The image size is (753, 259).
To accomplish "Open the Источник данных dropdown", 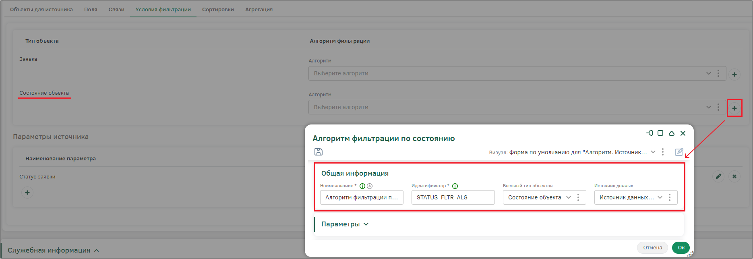I will tap(660, 197).
